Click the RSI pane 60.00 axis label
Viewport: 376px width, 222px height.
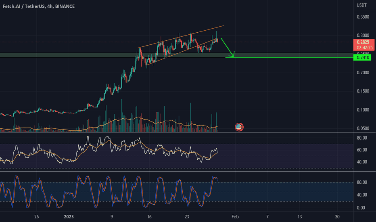coord(362,150)
